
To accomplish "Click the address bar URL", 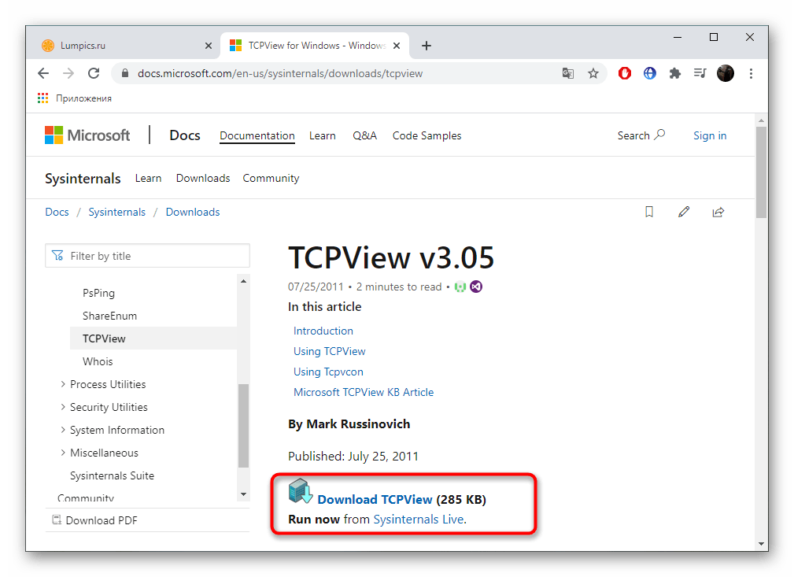I will point(280,73).
